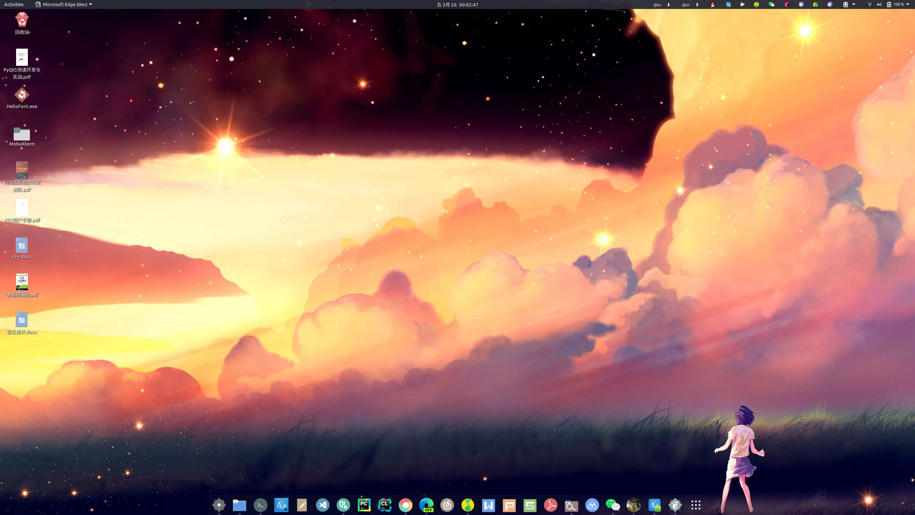Open the WeChat icon in the dock
The image size is (915, 515).
[x=613, y=505]
